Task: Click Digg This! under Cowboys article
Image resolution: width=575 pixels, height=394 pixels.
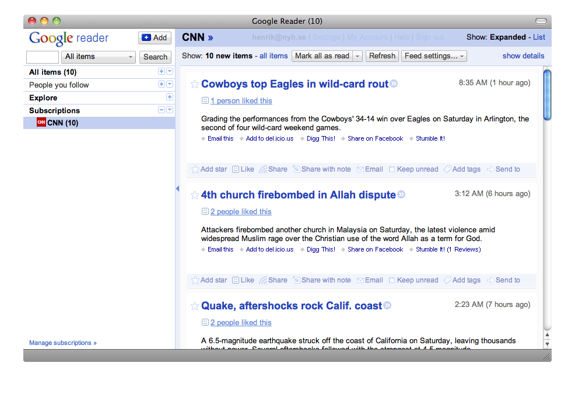Action: pos(321,138)
